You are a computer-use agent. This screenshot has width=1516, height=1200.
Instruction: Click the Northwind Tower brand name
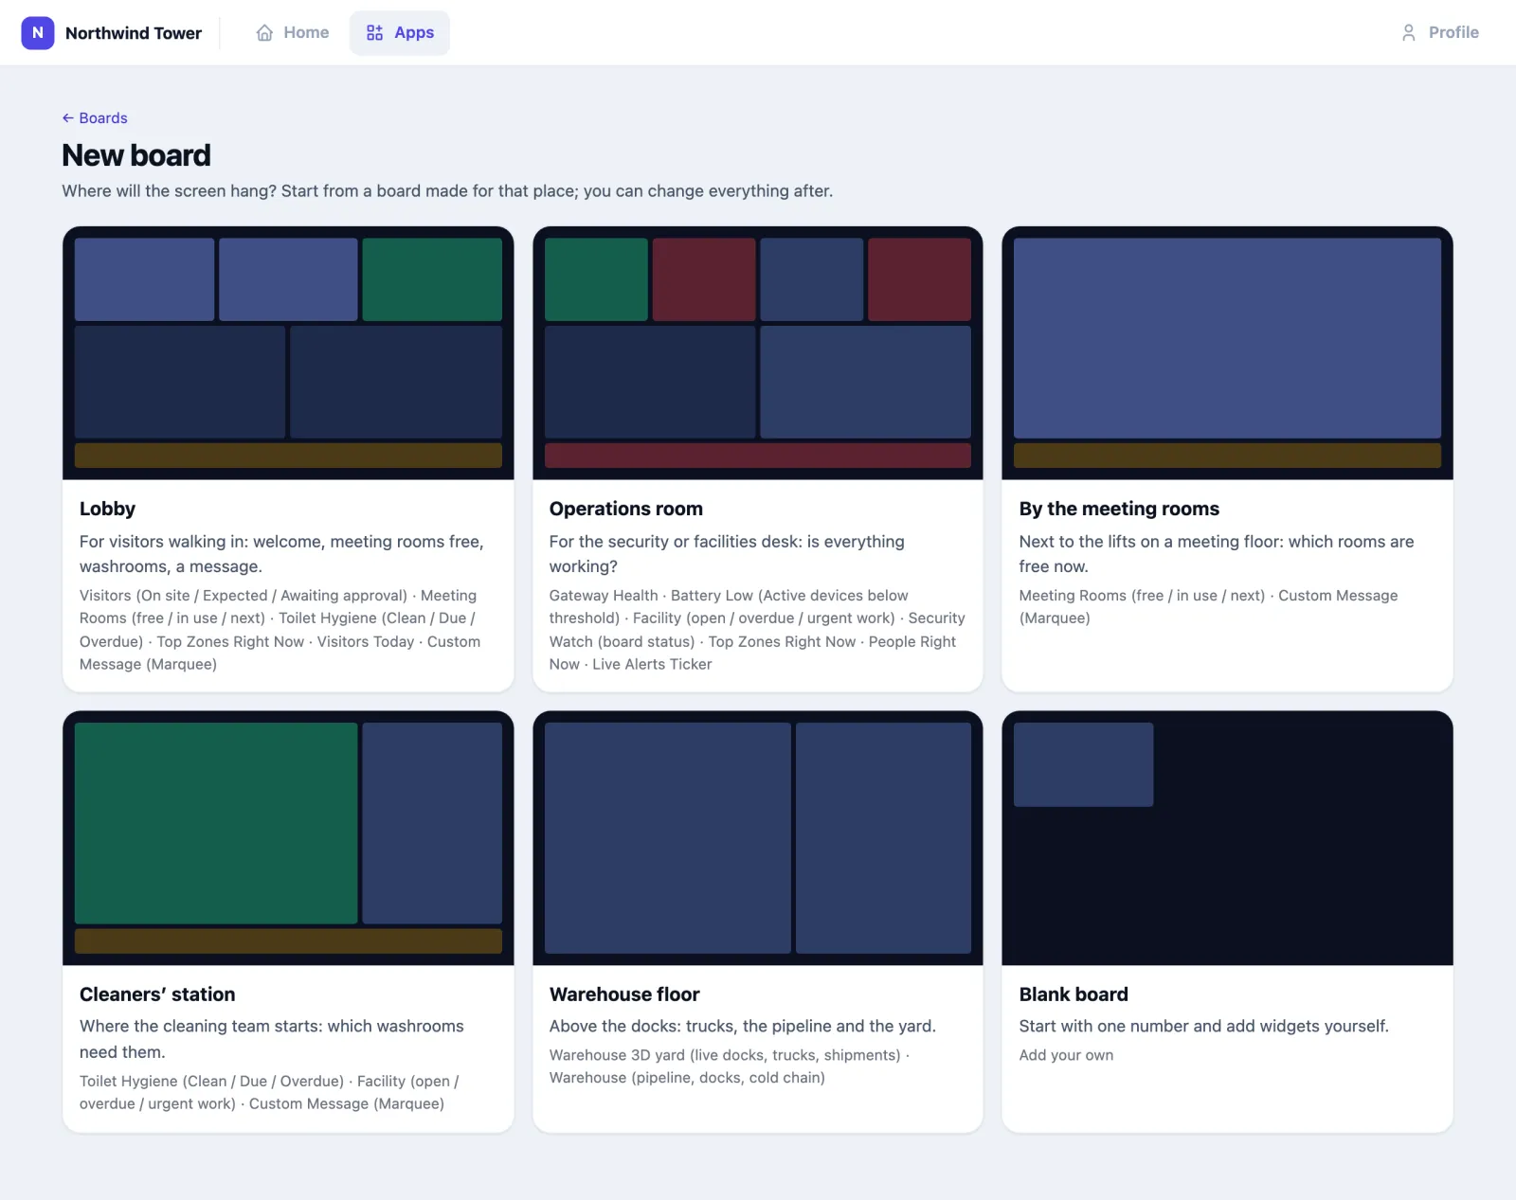tap(134, 33)
